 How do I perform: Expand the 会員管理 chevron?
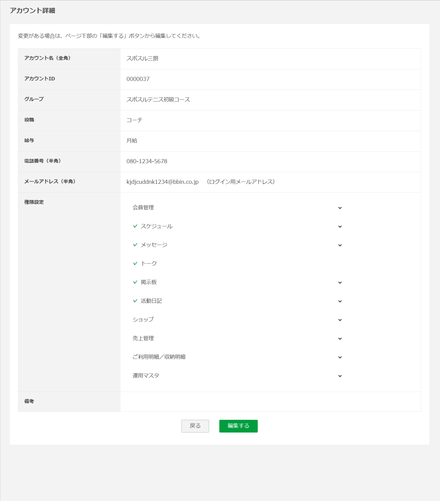coord(340,208)
